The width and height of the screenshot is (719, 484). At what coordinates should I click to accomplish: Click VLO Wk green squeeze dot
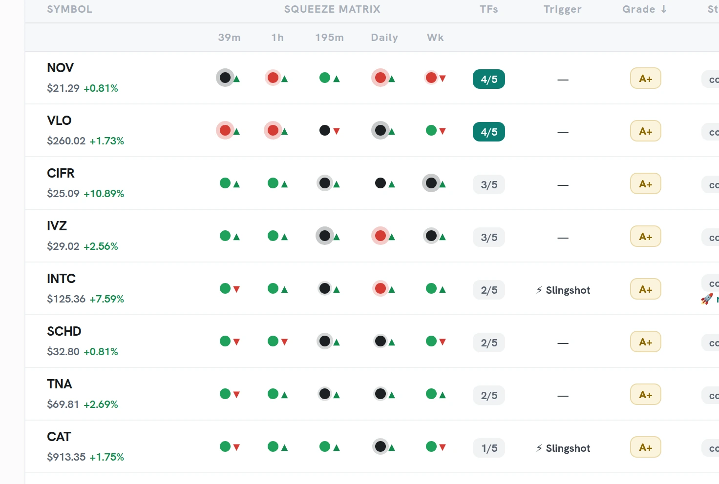coord(431,130)
